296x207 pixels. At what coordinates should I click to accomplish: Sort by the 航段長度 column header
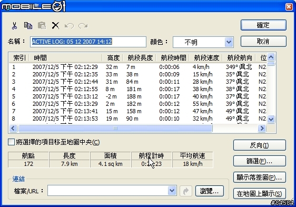pos(140,58)
